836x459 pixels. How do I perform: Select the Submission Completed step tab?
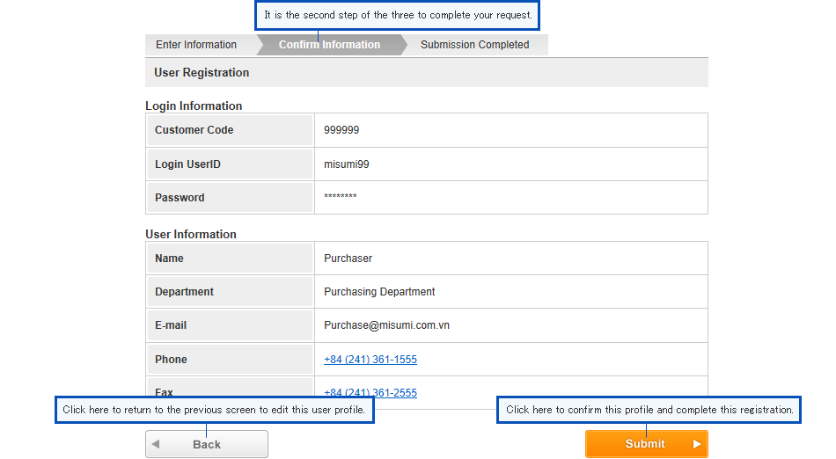(x=474, y=45)
